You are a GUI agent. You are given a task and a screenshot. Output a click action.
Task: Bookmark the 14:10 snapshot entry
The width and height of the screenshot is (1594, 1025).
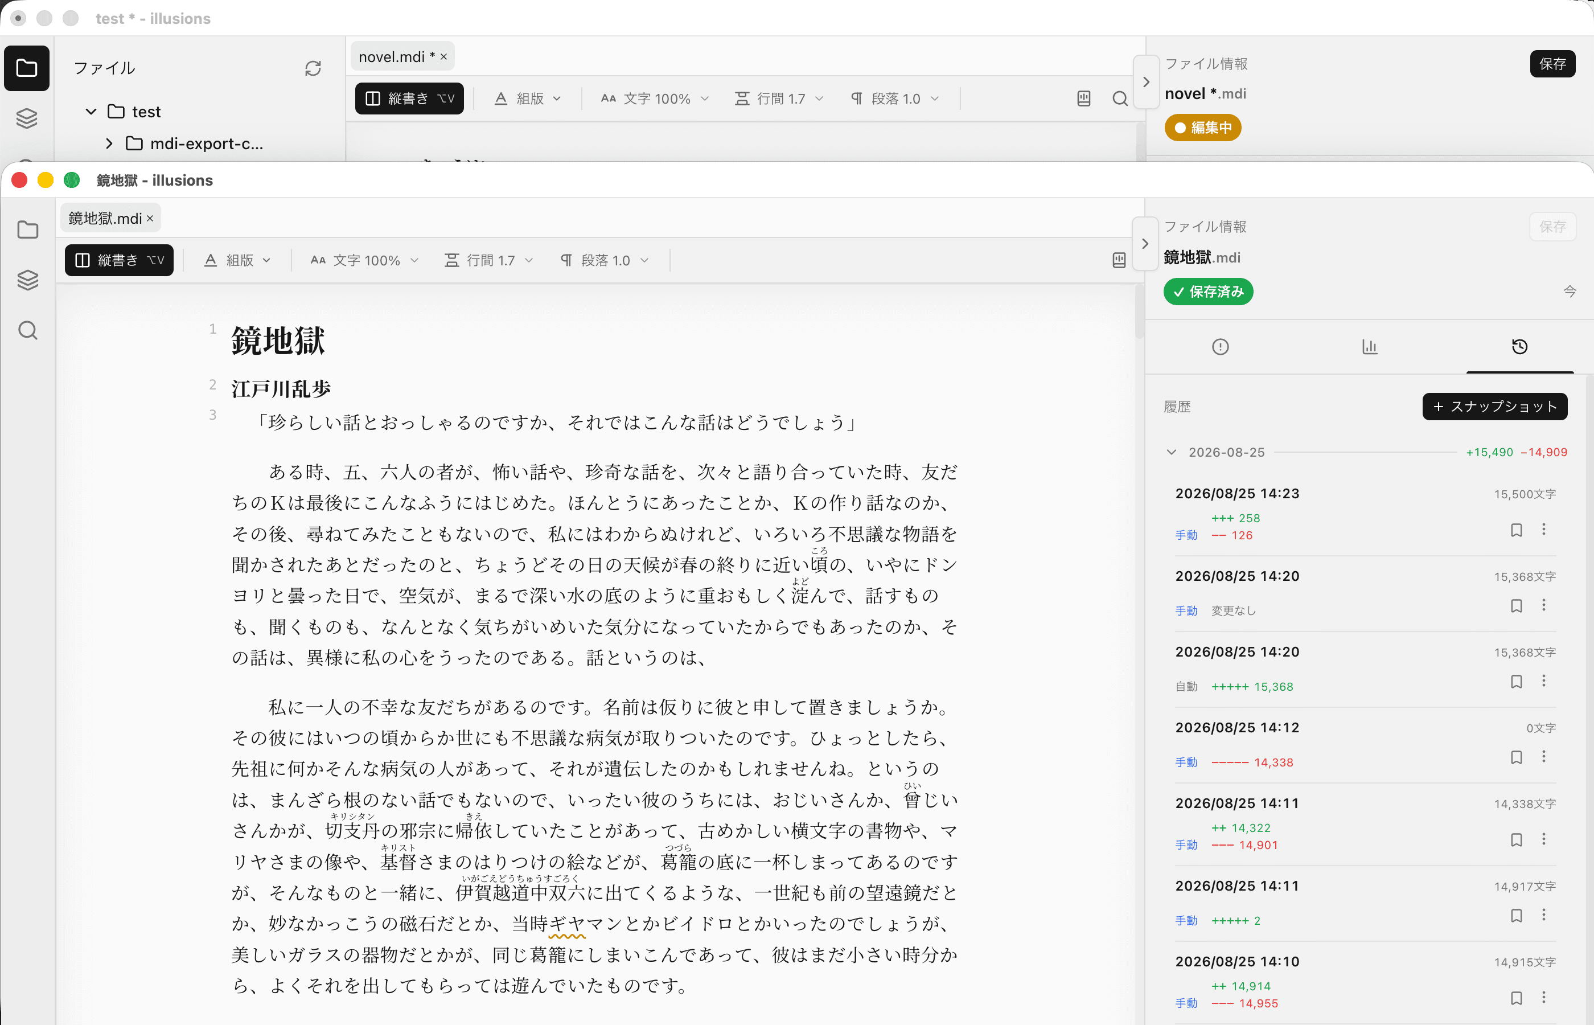pyautogui.click(x=1516, y=998)
